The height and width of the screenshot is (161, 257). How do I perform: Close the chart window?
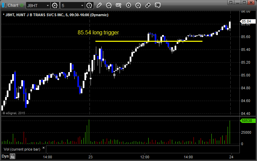click(251, 2)
